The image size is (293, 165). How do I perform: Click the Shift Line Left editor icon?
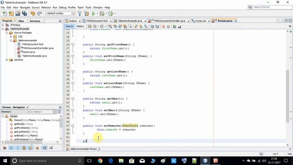152,27
